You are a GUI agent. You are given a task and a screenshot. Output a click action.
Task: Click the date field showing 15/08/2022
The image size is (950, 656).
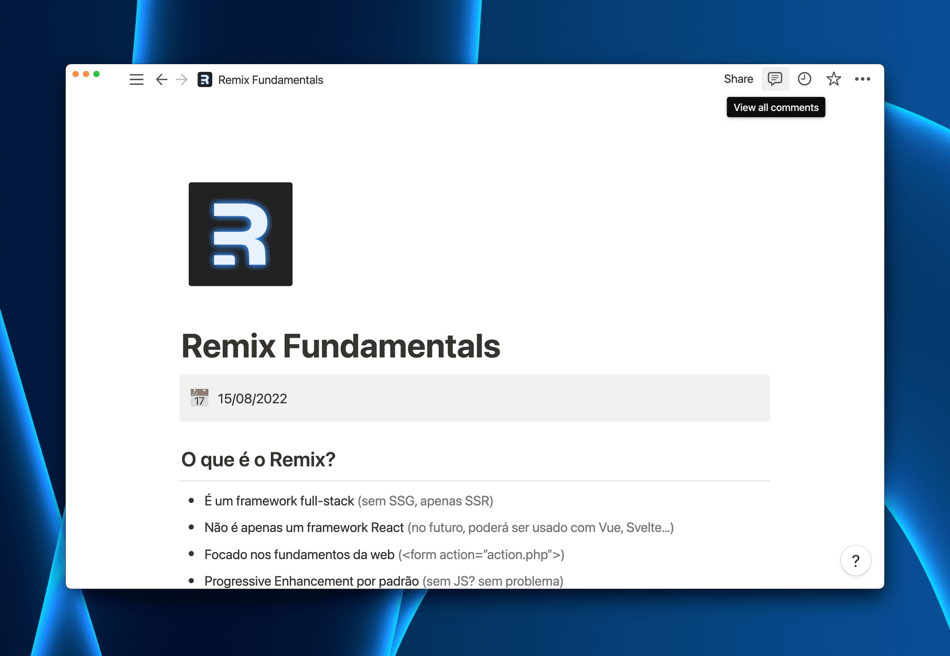pyautogui.click(x=252, y=399)
